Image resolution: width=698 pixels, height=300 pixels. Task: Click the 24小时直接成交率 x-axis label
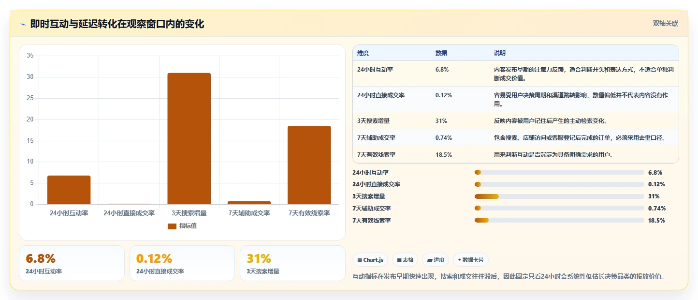[129, 213]
